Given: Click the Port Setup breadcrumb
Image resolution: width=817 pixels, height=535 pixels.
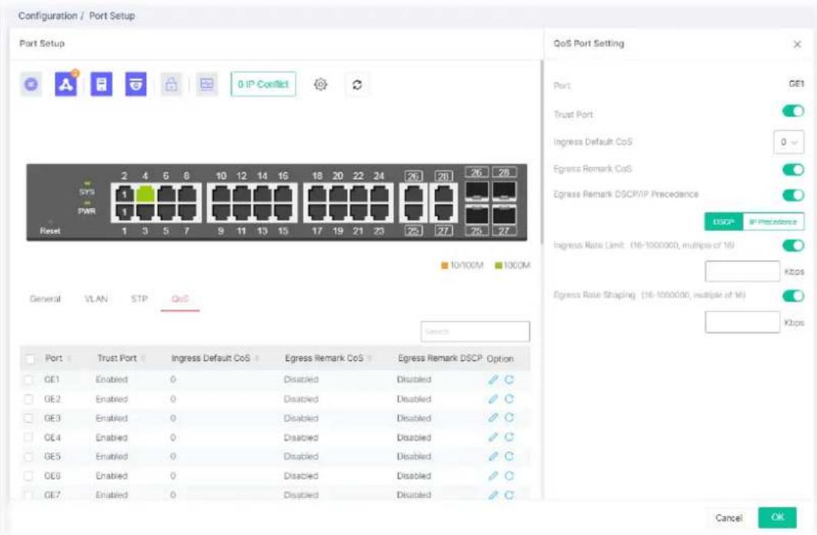Looking at the screenshot, I should pos(112,15).
